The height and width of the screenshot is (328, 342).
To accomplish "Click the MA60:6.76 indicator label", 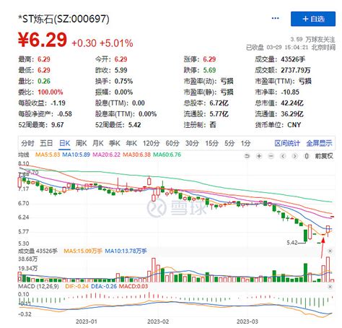I will click(167, 155).
